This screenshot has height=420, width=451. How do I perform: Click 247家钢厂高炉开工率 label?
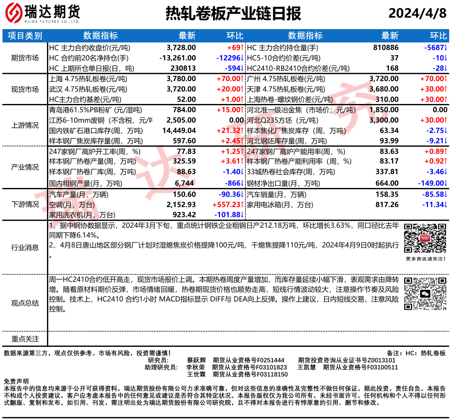pyautogui.click(x=94, y=151)
